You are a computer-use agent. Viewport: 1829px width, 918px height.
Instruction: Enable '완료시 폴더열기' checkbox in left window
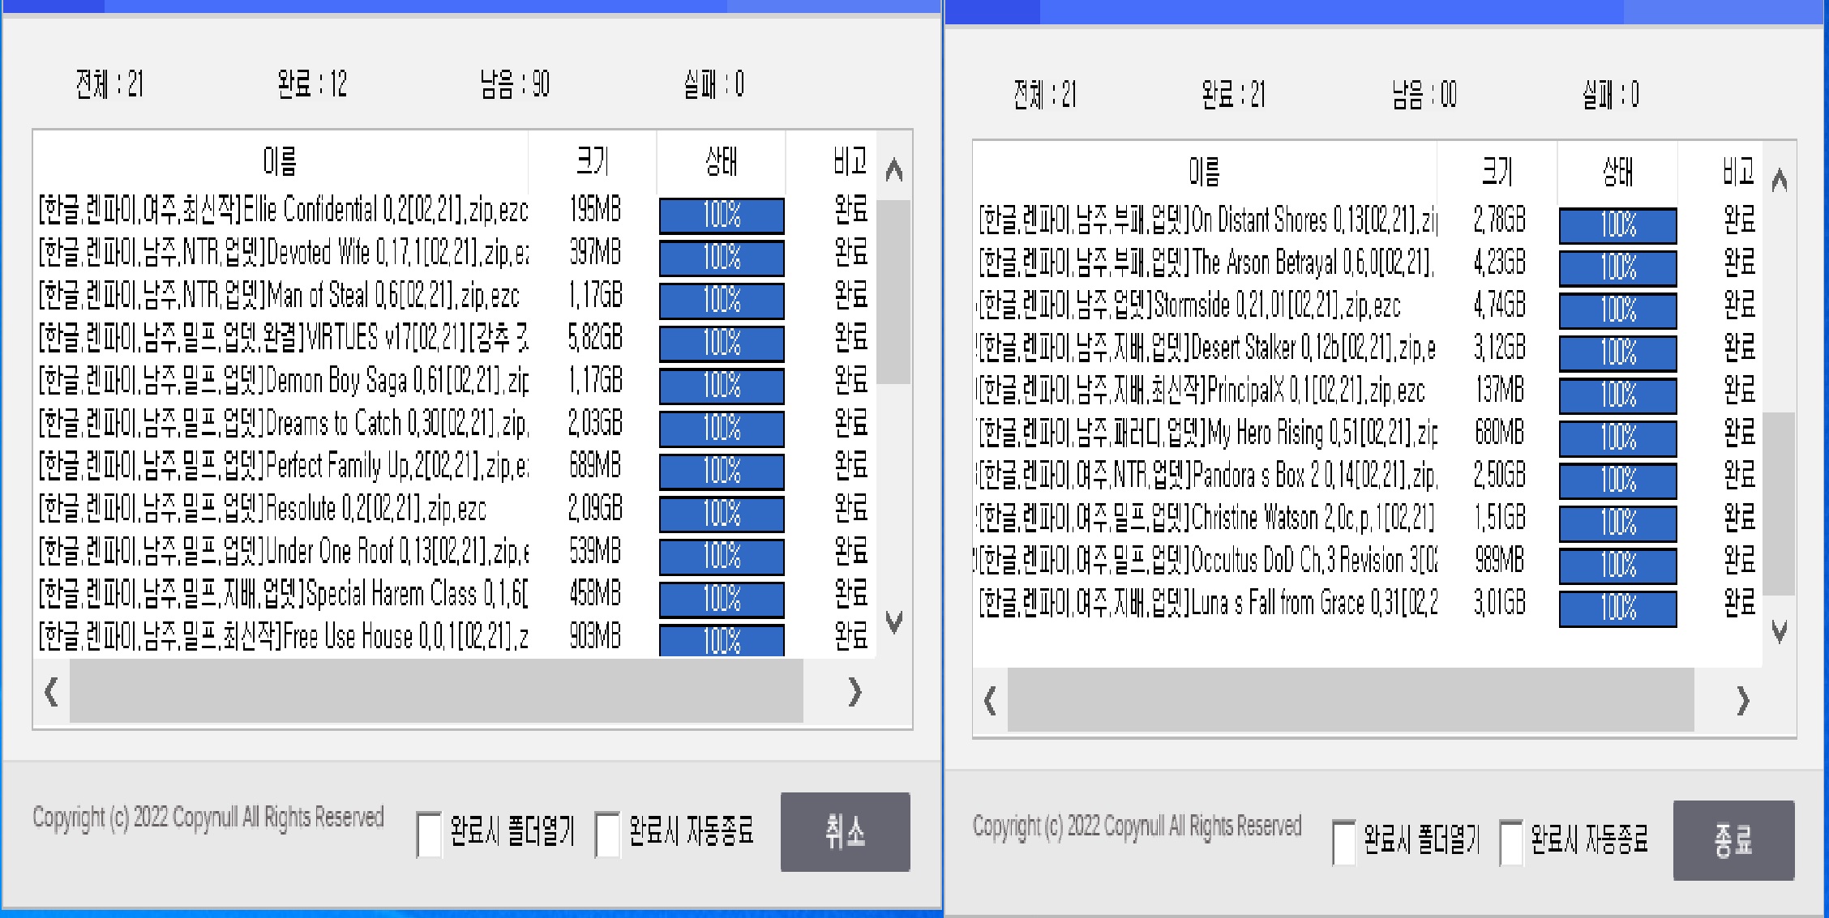[429, 835]
